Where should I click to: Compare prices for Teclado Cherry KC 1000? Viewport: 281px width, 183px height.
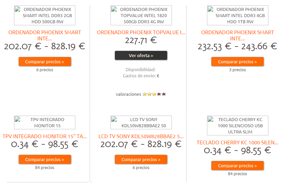click(237, 166)
